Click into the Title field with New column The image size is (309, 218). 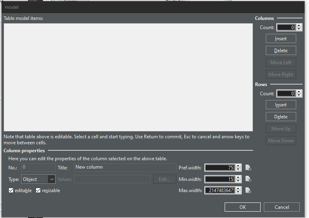(125, 167)
